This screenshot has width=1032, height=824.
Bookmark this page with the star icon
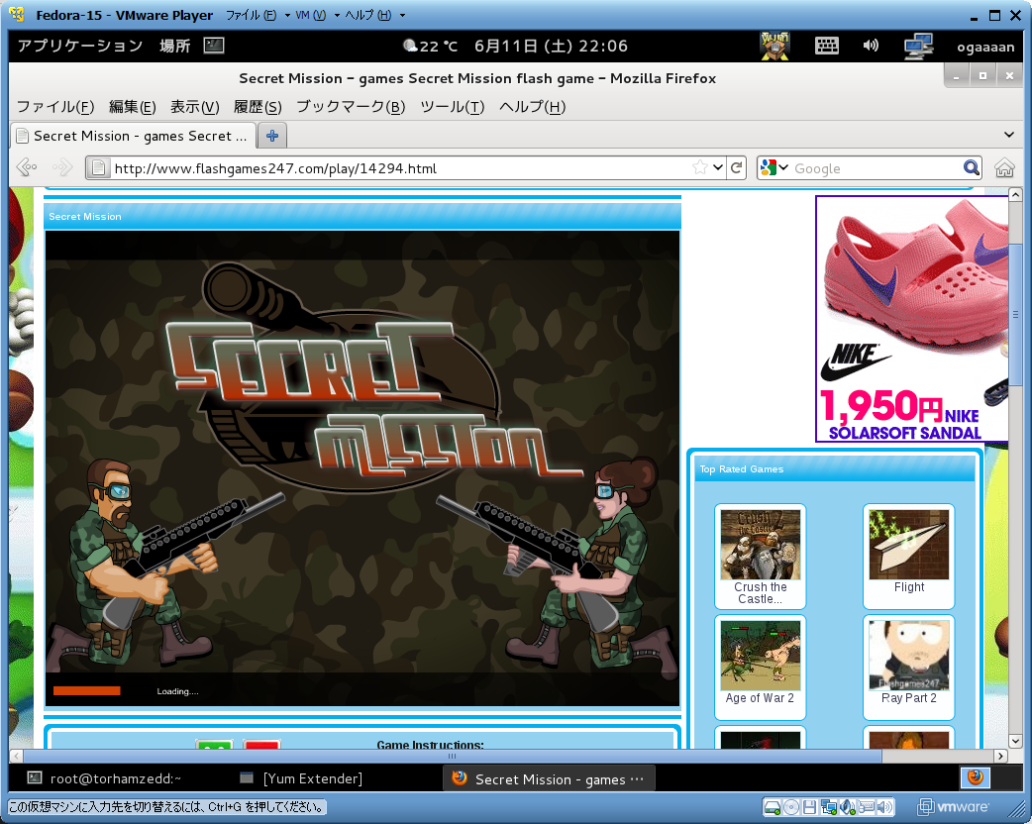pyautogui.click(x=699, y=167)
